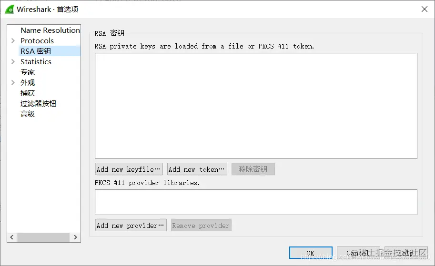Viewport: 435px width, 266px height.
Task: Expand the Statistics tree node
Action: coord(13,61)
